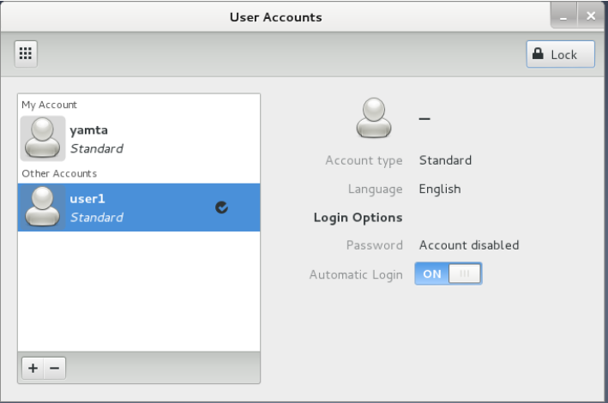The height and width of the screenshot is (403, 608).
Task: Edit the full name field showing dash
Action: pos(424,118)
